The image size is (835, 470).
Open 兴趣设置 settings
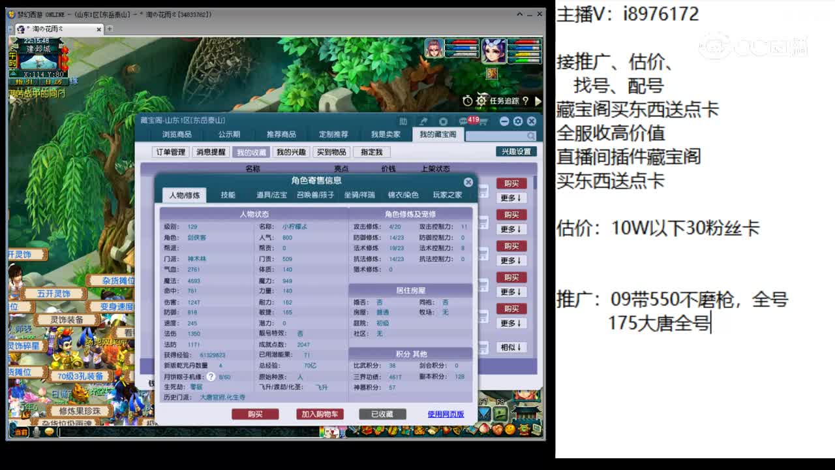(516, 151)
